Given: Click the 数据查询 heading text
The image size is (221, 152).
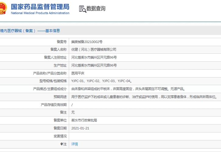Looking at the screenshot, I should pyautogui.click(x=96, y=9).
